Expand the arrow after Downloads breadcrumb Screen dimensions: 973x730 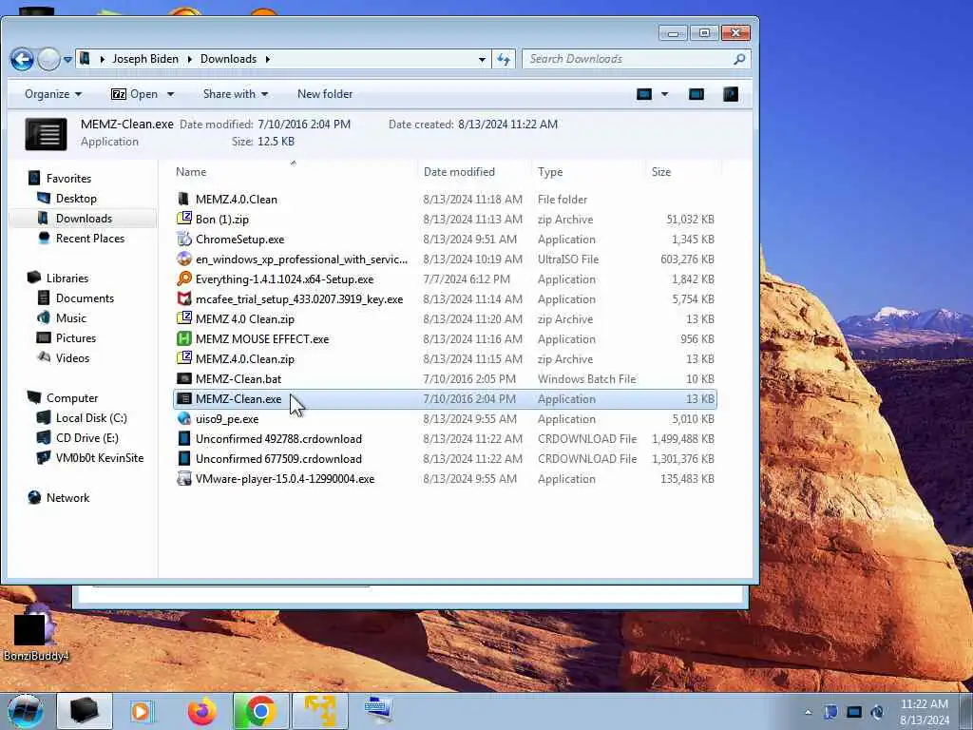coord(268,59)
